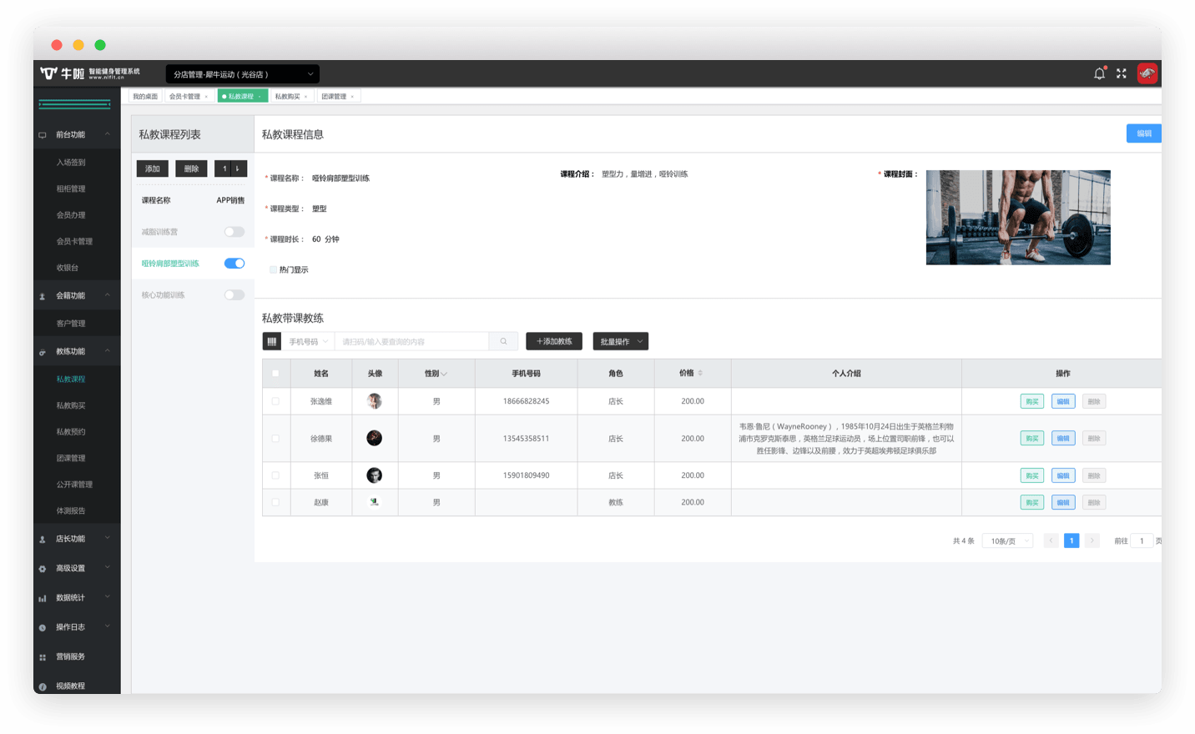Click 删除 for coach 赵康
The image size is (1195, 734).
click(1094, 502)
